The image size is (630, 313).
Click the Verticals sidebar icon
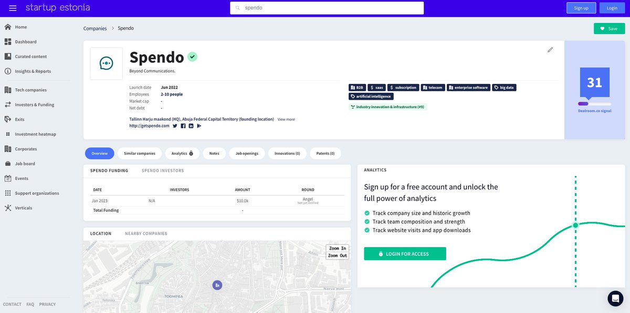point(8,208)
